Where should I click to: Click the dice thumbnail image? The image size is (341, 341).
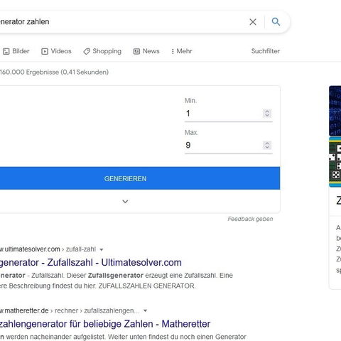(335, 162)
